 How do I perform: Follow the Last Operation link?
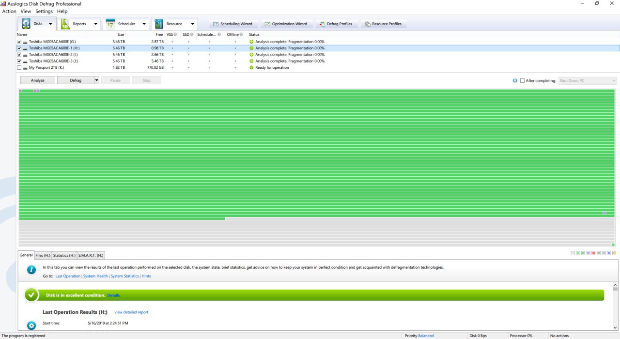(68, 276)
